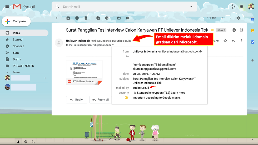The width and height of the screenshot is (258, 145).
Task: Delete this email
Action: click(x=86, y=18)
